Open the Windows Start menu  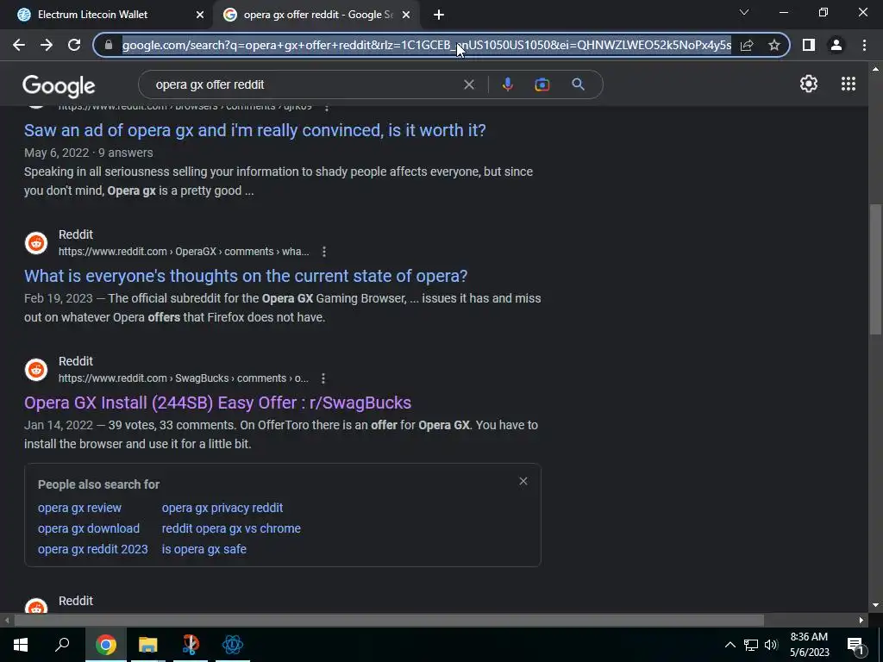tap(21, 645)
